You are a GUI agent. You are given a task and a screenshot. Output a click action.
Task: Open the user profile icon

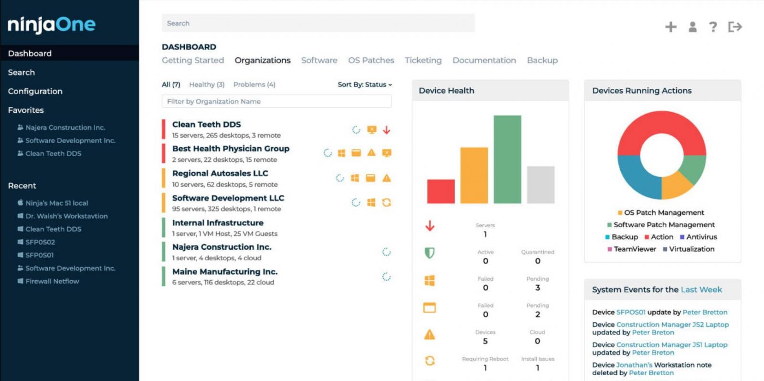[x=692, y=27]
